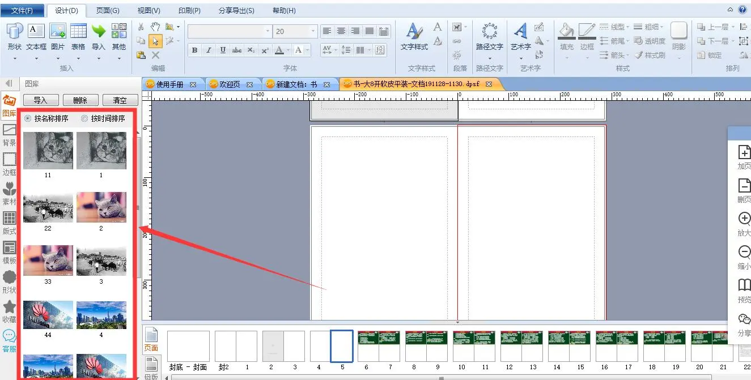751x380 pixels.
Task: Click the 填充 fill color icon
Action: (x=566, y=31)
